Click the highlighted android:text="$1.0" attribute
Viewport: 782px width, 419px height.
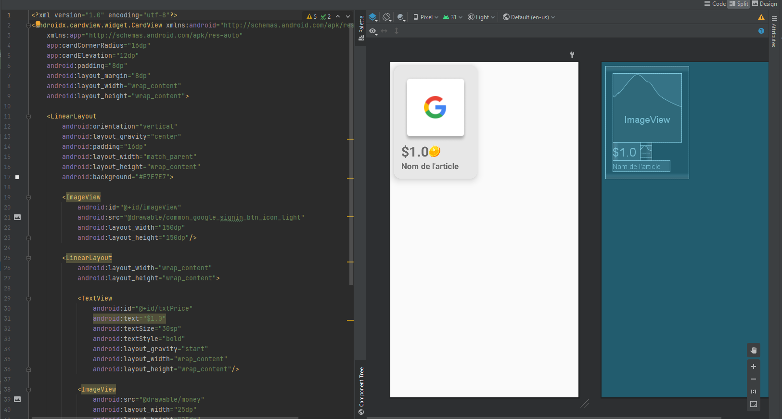pos(129,318)
